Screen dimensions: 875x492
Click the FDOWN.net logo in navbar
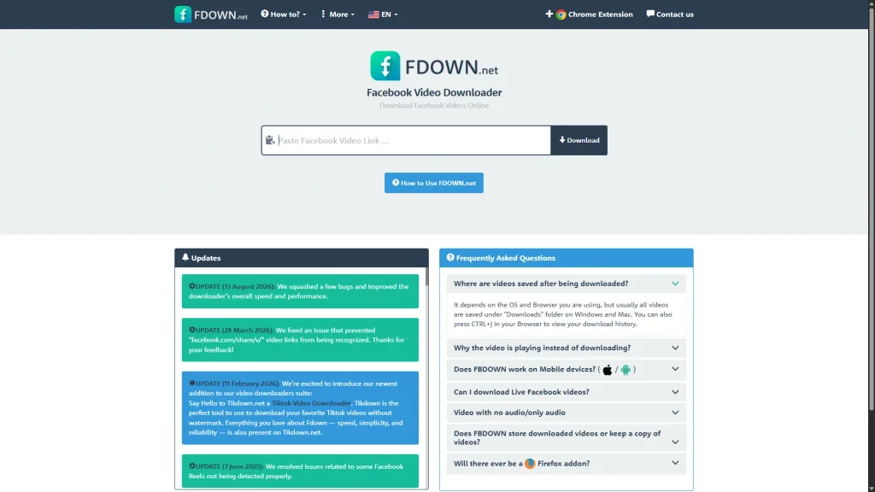click(210, 15)
